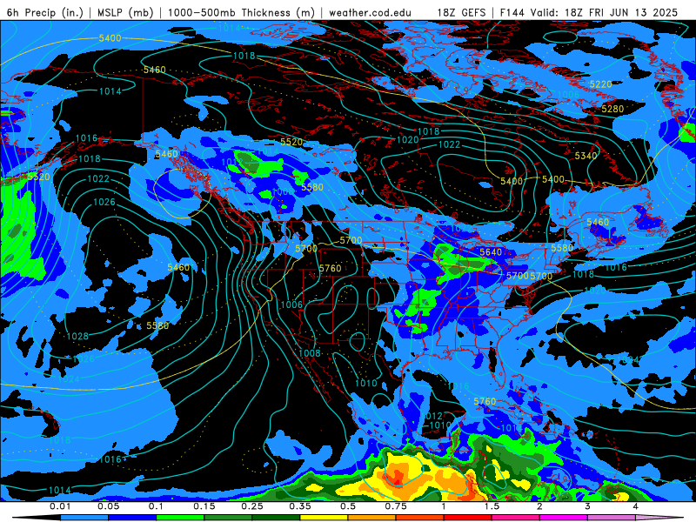
Task: Click the 5760 thickness label south of Florida
Action: coord(485,401)
